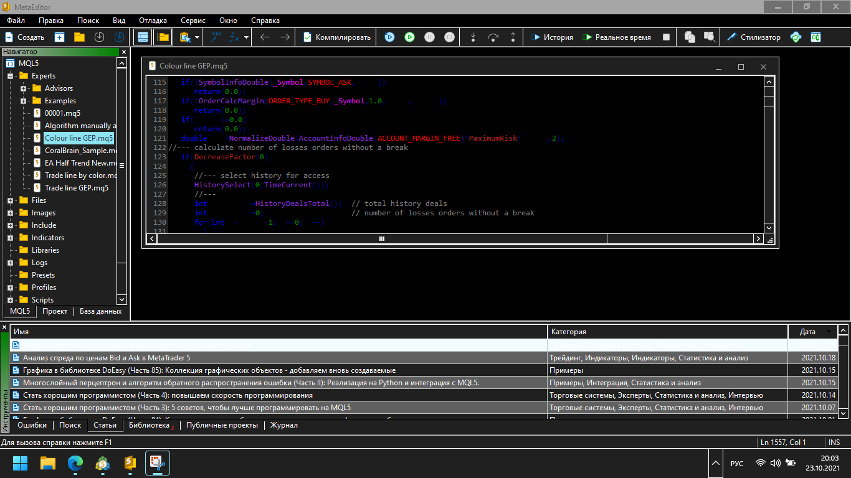The image size is (851, 478).
Task: Open Microsoft Edge from the taskbar
Action: click(x=75, y=463)
